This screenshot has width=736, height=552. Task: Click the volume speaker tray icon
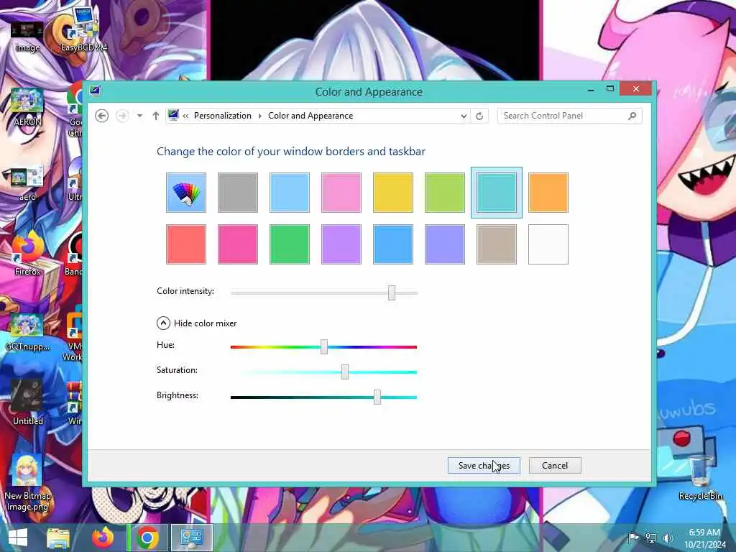point(668,538)
